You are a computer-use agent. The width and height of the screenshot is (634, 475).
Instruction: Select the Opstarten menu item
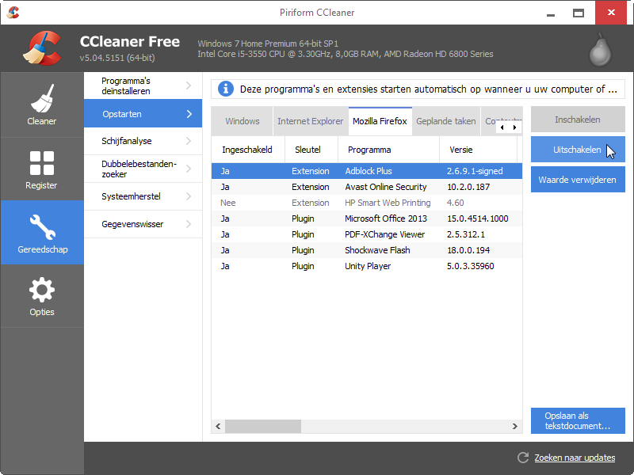[x=143, y=113]
